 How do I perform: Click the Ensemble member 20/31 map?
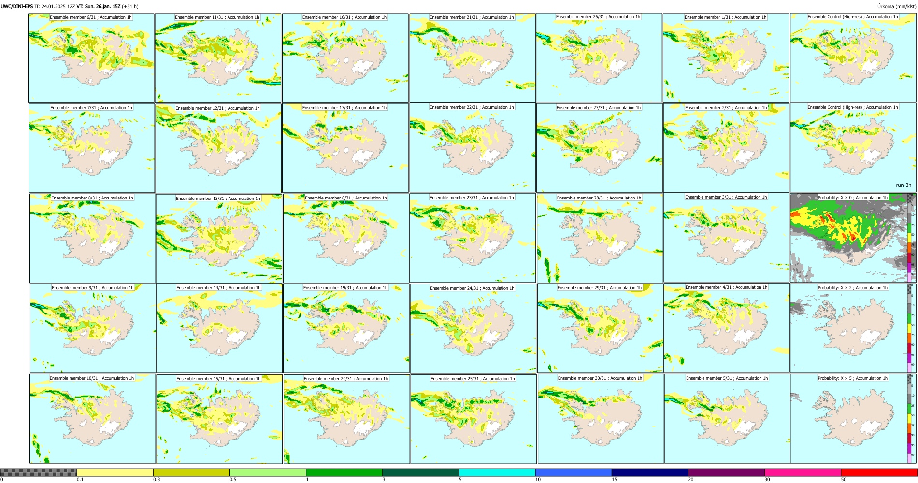coord(346,419)
